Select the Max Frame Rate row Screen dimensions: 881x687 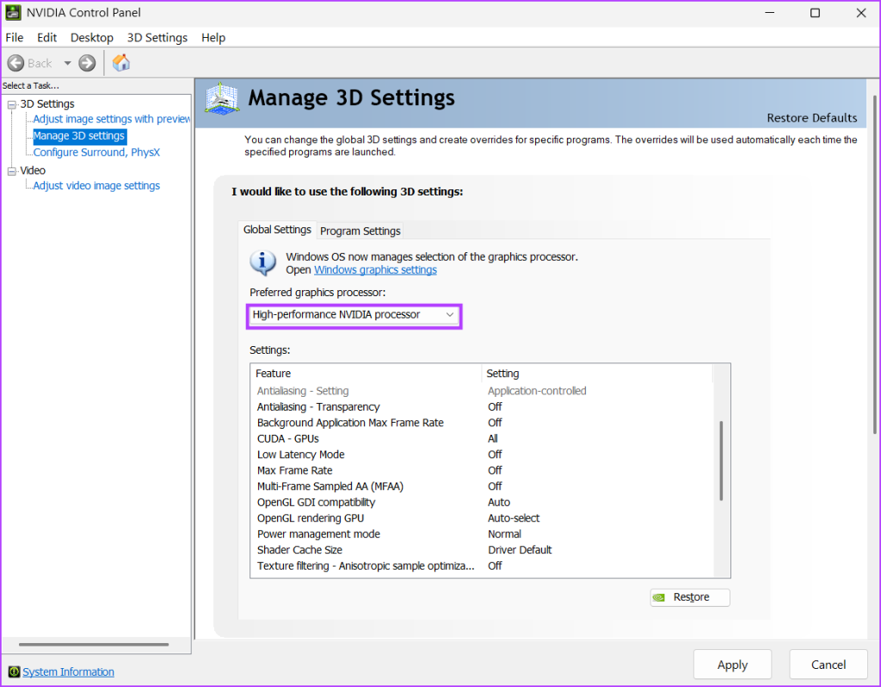pos(482,471)
